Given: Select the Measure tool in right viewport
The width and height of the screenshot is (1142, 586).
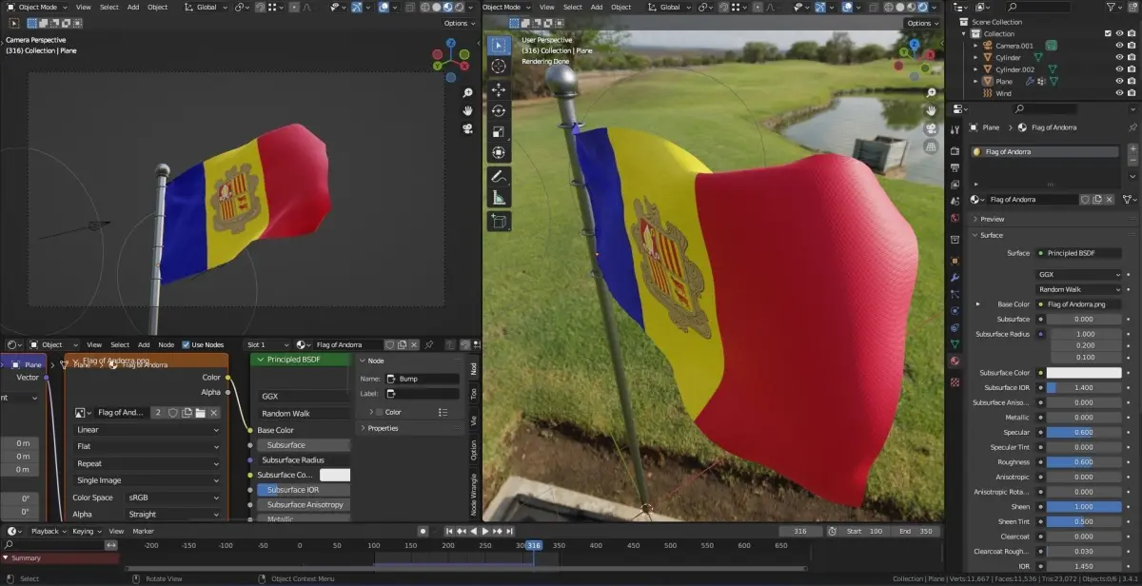Looking at the screenshot, I should pyautogui.click(x=499, y=198).
